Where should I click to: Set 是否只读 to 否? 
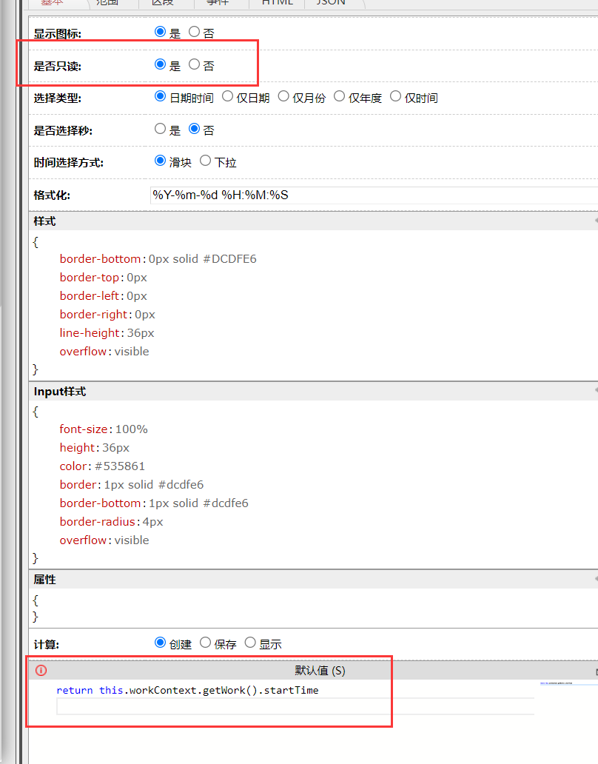point(195,64)
